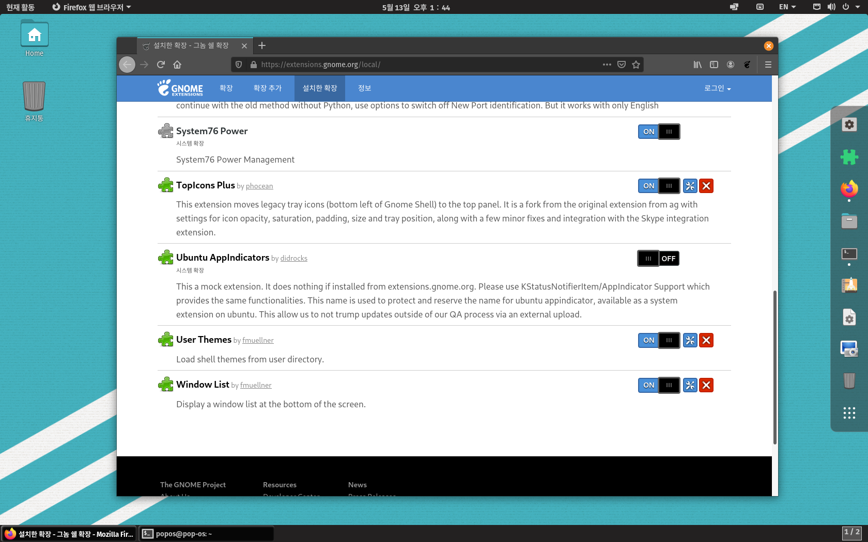Screen dimensions: 868x542
Task: Open page actions three-dot menu
Action: [607, 65]
